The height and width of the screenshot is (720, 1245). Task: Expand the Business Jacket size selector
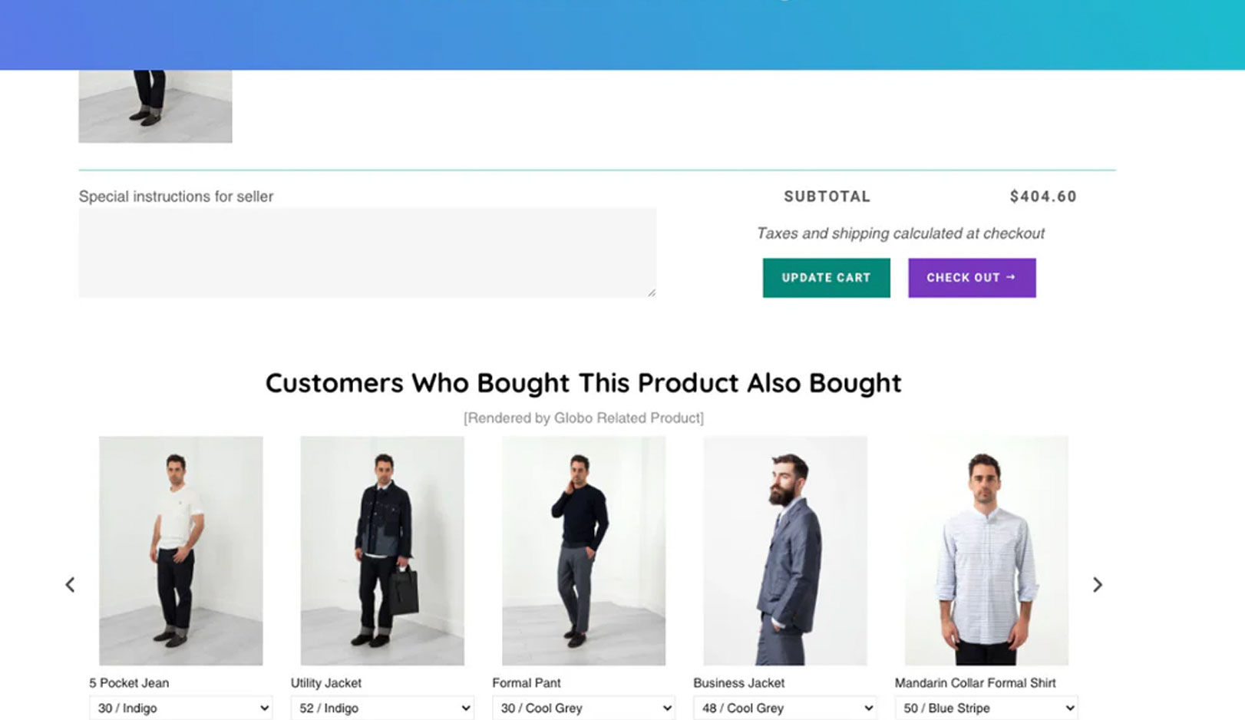click(784, 707)
